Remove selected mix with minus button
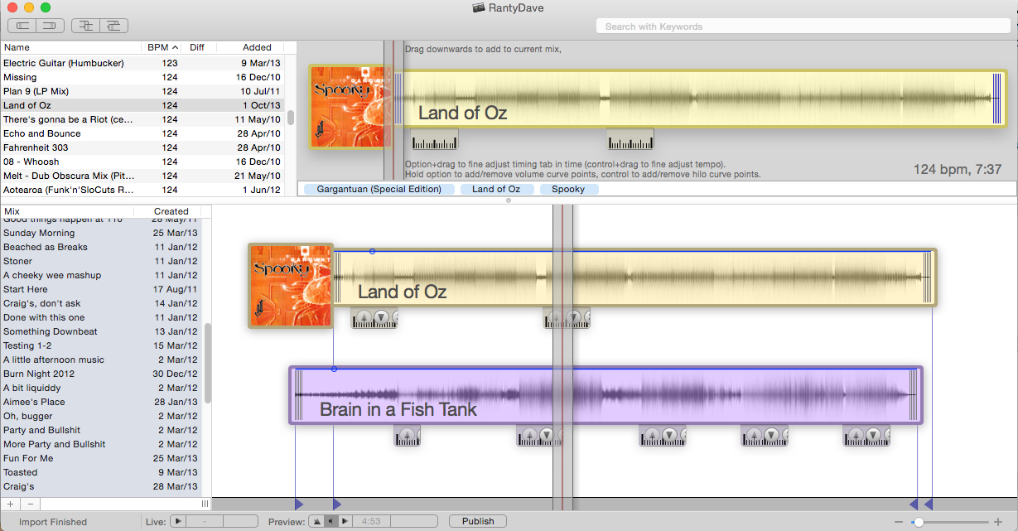1018x531 pixels. [30, 504]
